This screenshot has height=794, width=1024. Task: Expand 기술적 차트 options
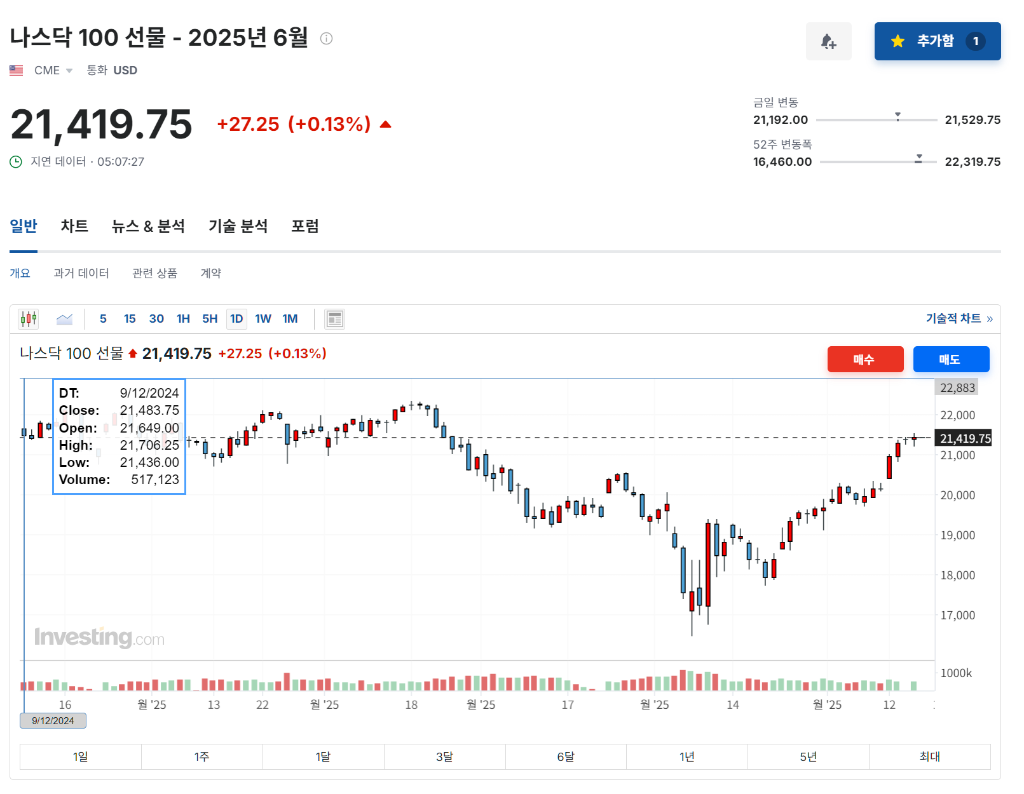tap(959, 320)
